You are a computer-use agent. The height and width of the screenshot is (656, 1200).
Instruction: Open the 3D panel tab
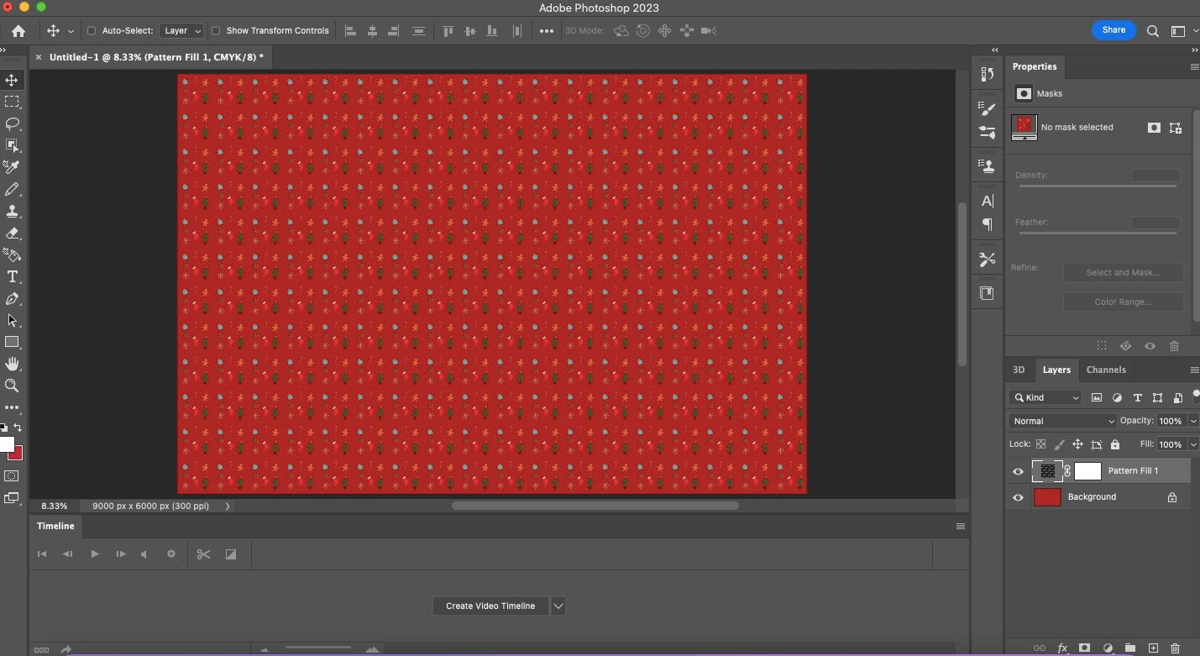point(1018,370)
